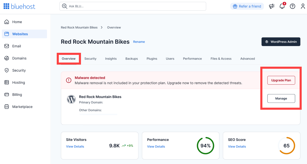Click the gift icon in Refer a friend

[x=235, y=6]
